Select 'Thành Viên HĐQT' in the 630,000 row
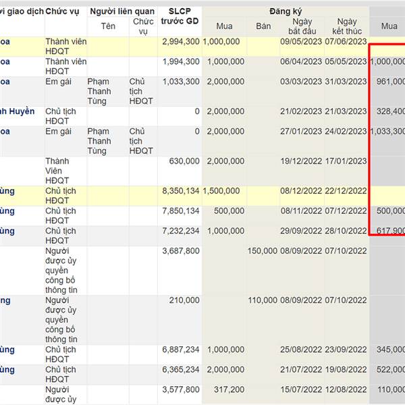 [57, 171]
